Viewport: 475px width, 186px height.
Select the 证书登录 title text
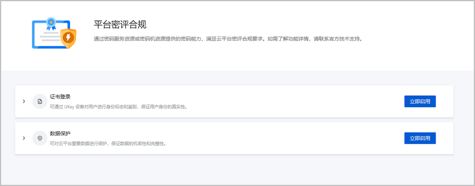tap(60, 97)
